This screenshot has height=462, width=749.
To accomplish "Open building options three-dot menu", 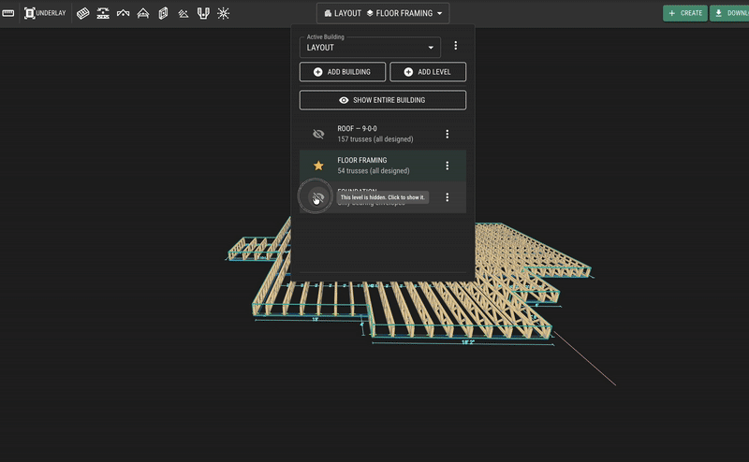I will pyautogui.click(x=456, y=45).
